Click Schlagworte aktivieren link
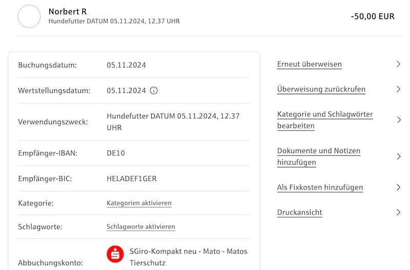Viewport: 410px width, 270px height. click(140, 226)
